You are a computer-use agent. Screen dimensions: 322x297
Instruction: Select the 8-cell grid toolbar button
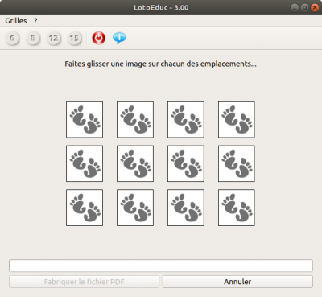pos(33,39)
